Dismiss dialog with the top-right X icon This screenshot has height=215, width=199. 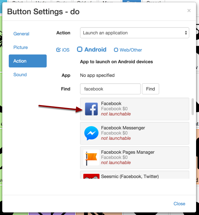pos(189,11)
